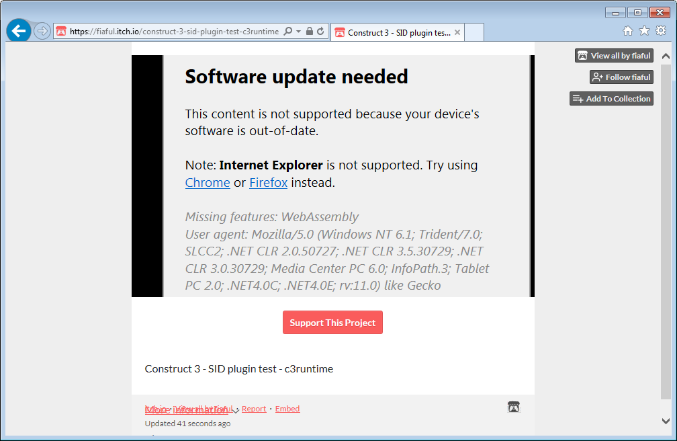The image size is (677, 441).
Task: Click the View all by fiaful button
Action: coord(614,55)
